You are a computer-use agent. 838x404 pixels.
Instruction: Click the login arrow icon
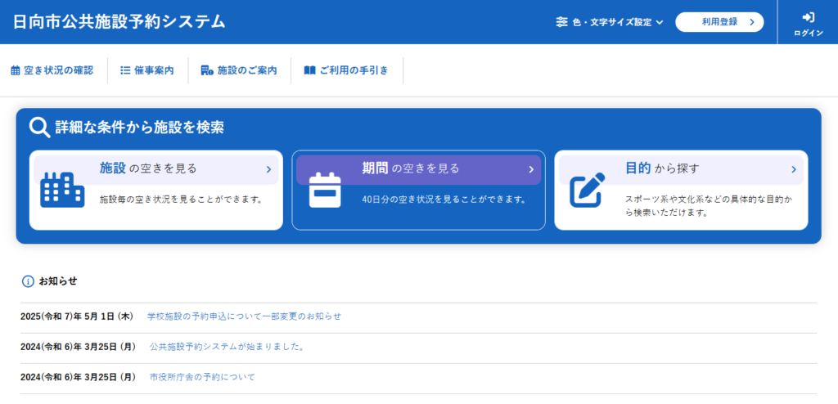tap(808, 17)
